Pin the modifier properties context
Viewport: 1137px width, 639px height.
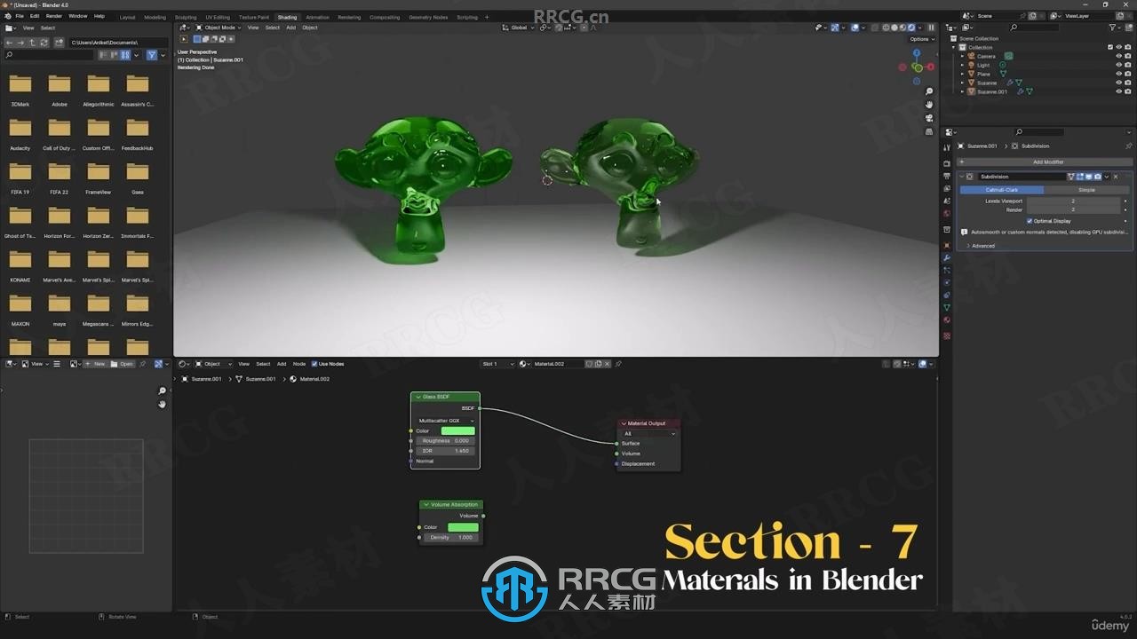[x=1129, y=146]
